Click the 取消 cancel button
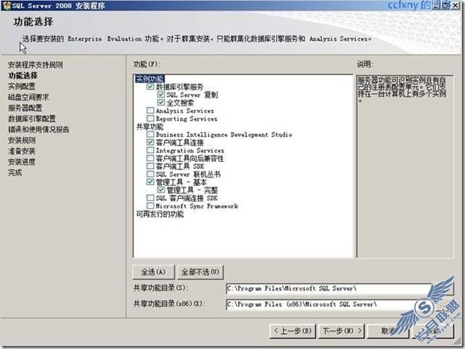Screen dimensions: 465x349 click(388, 331)
